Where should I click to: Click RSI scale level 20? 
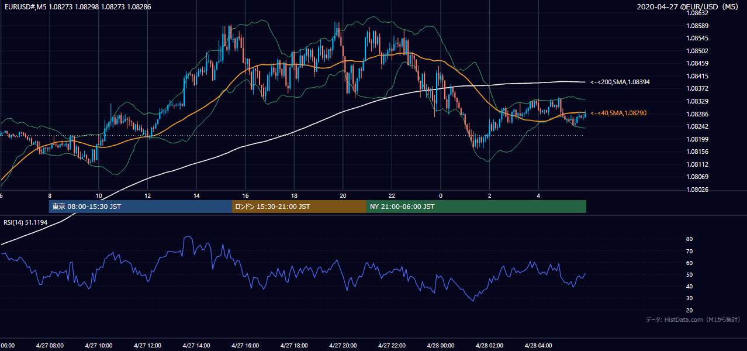click(690, 310)
